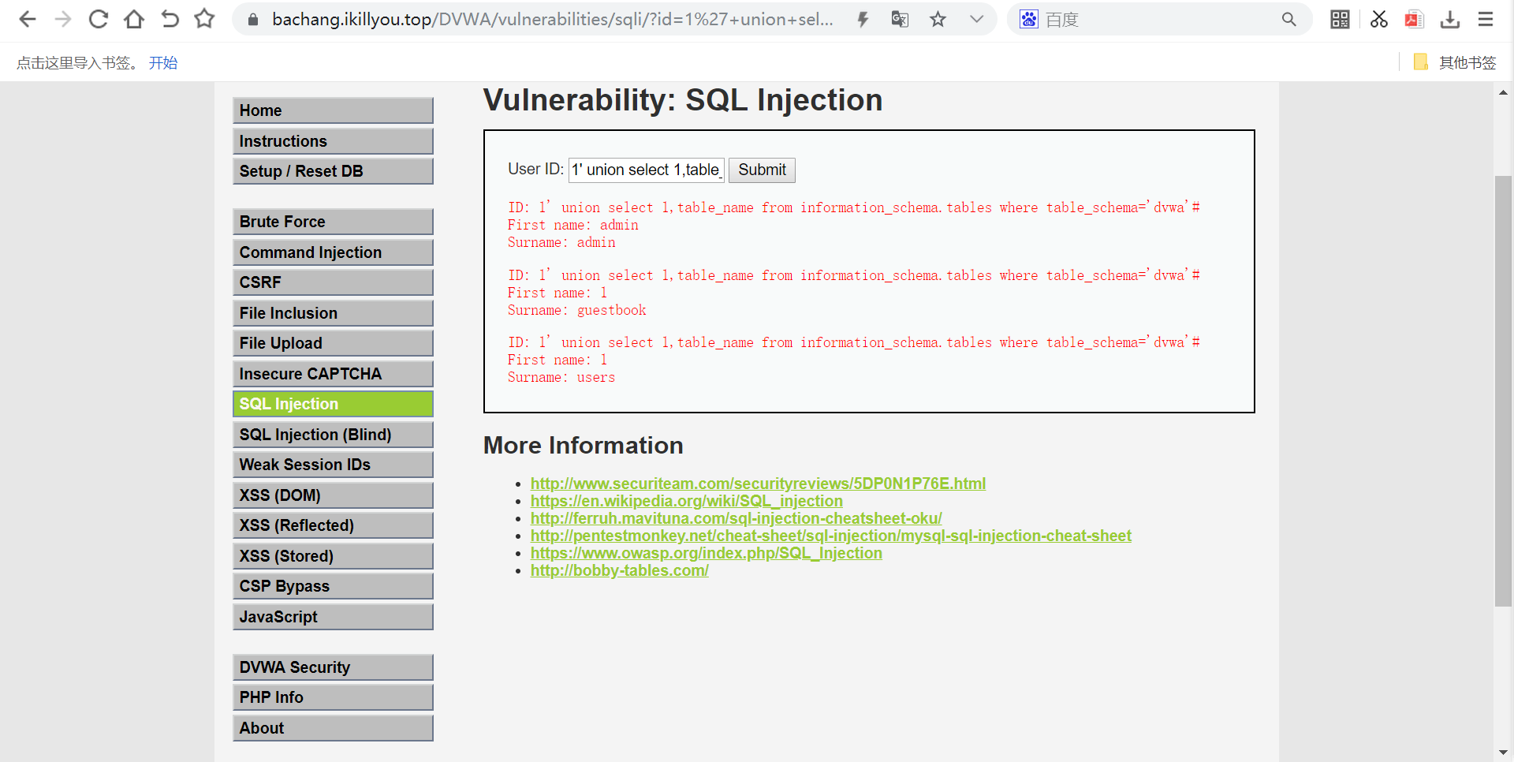Open Instructions menu item
This screenshot has height=762, width=1514.
333,141
